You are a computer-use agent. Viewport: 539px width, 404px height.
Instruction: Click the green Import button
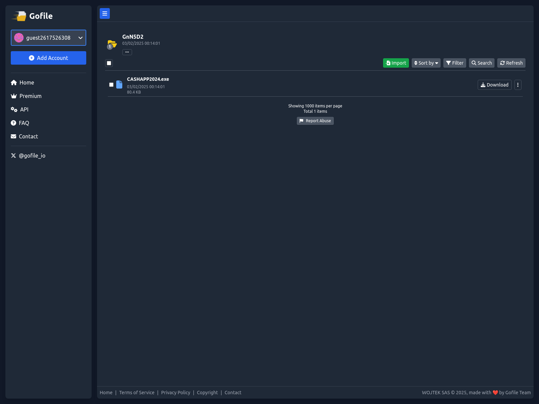[x=396, y=63]
